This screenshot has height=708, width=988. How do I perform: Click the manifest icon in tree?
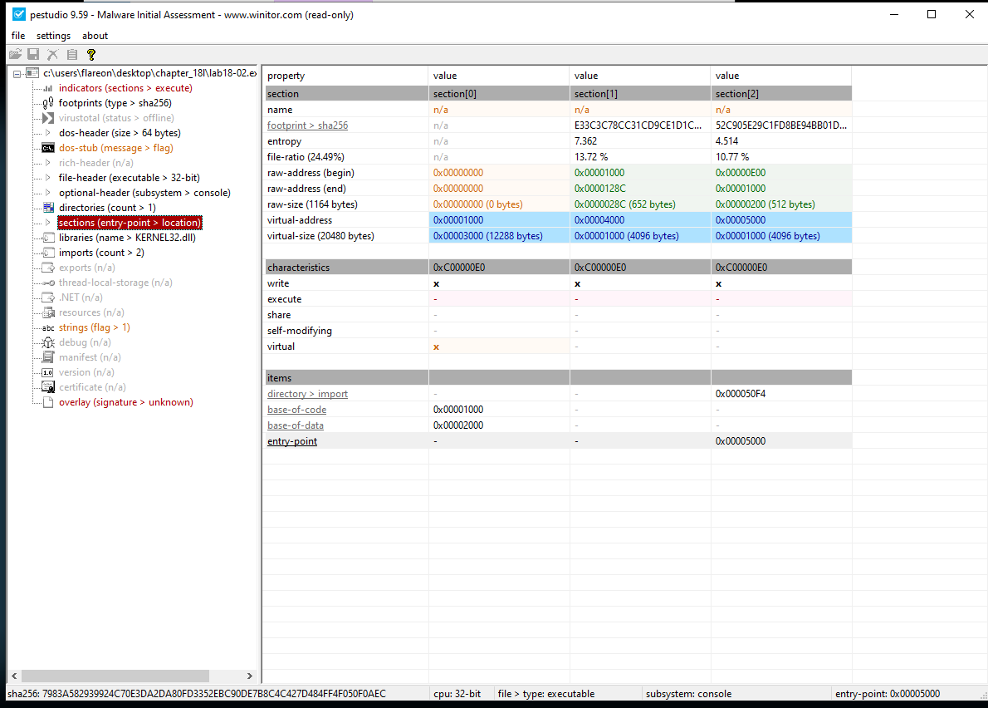48,357
